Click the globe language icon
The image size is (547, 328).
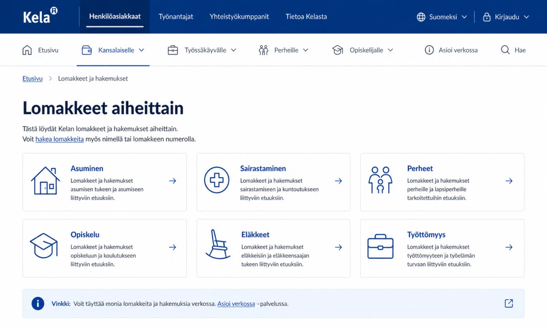(421, 17)
